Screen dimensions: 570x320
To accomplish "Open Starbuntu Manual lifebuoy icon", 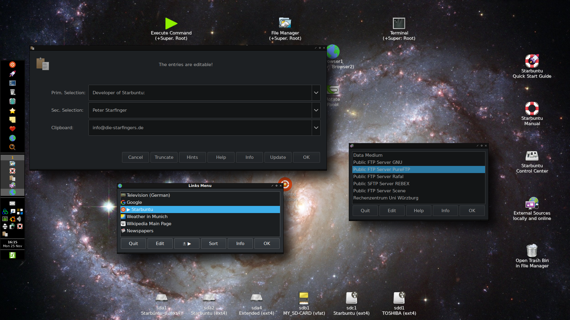I will 532,108.
